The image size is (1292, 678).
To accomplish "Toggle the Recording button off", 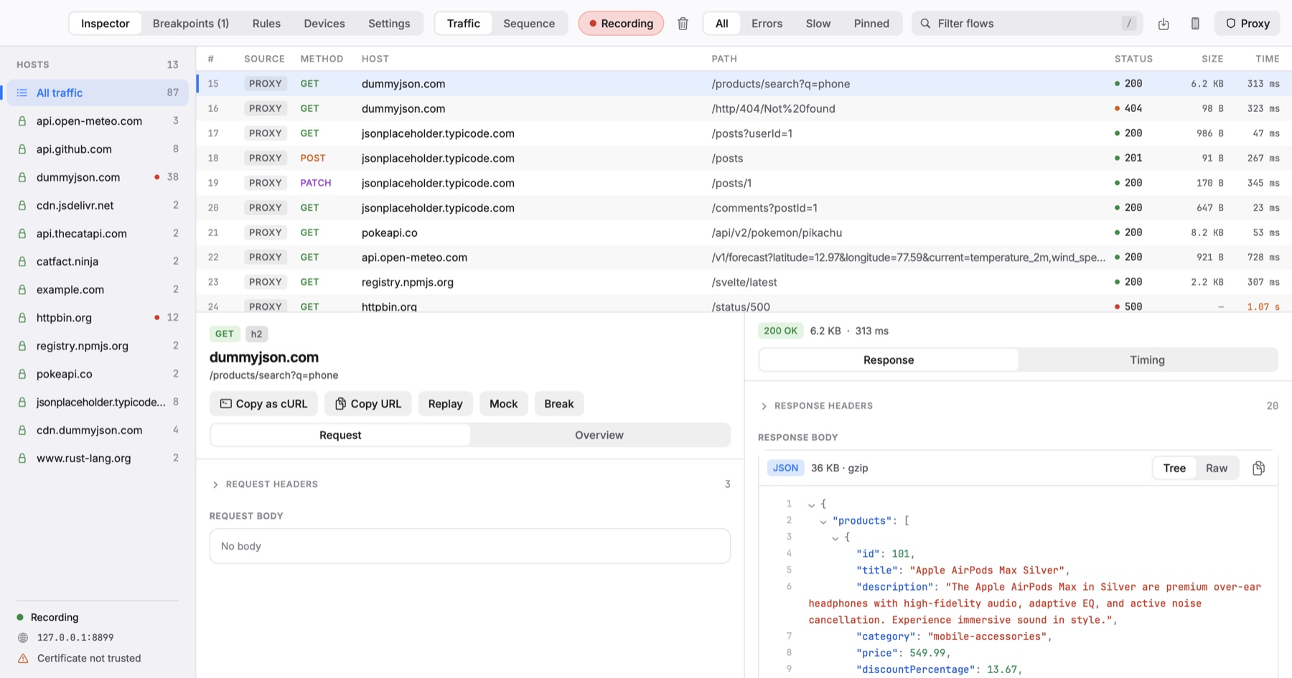I will 621,24.
